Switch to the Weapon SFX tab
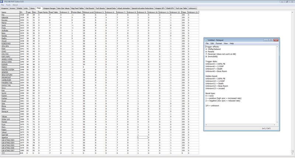Screen dimensions: 295x158 click(x=160, y=8)
